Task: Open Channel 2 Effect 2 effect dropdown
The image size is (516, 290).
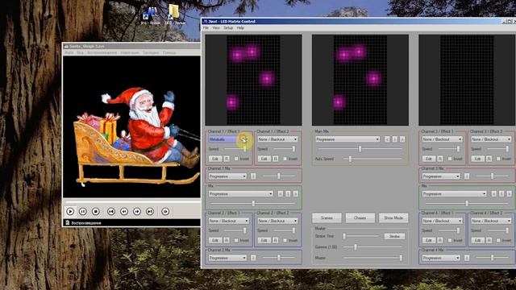Action: pyautogui.click(x=277, y=221)
